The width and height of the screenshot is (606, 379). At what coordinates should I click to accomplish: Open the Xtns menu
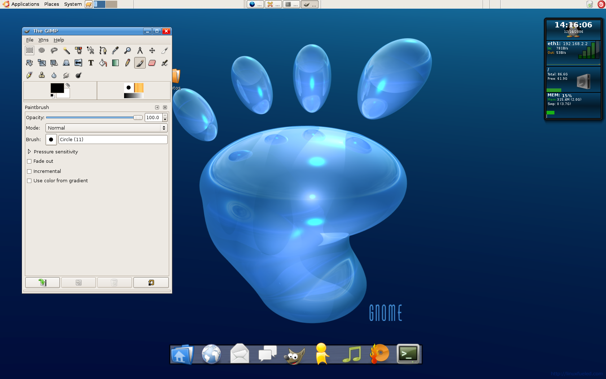click(43, 40)
